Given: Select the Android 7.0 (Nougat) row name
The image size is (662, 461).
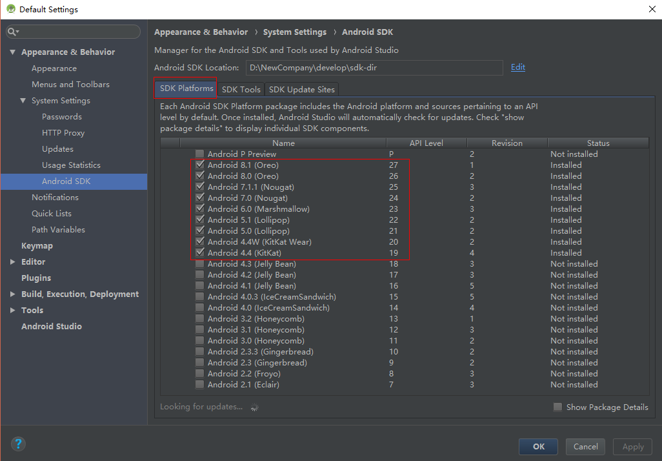Looking at the screenshot, I should coord(247,198).
